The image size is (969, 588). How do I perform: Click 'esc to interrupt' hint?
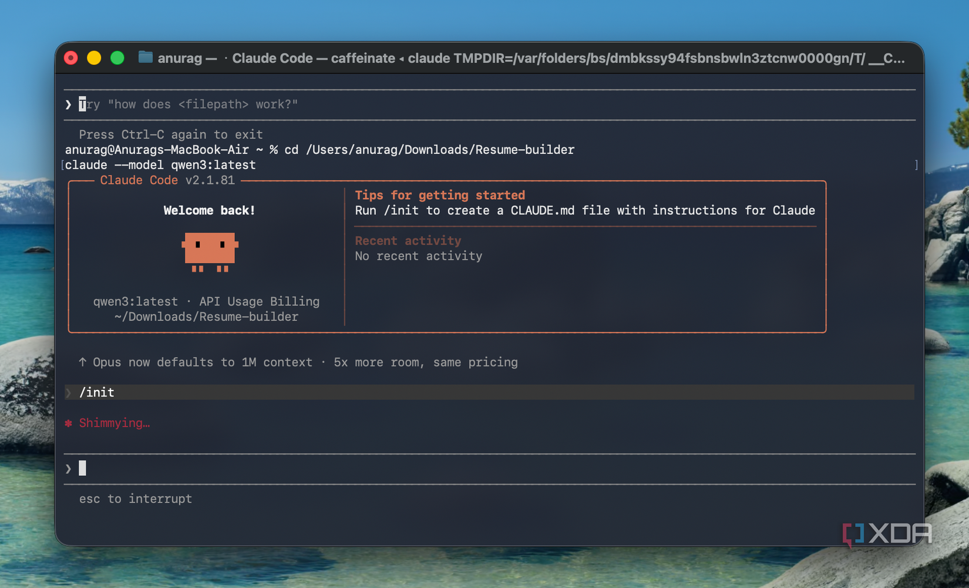(x=136, y=499)
